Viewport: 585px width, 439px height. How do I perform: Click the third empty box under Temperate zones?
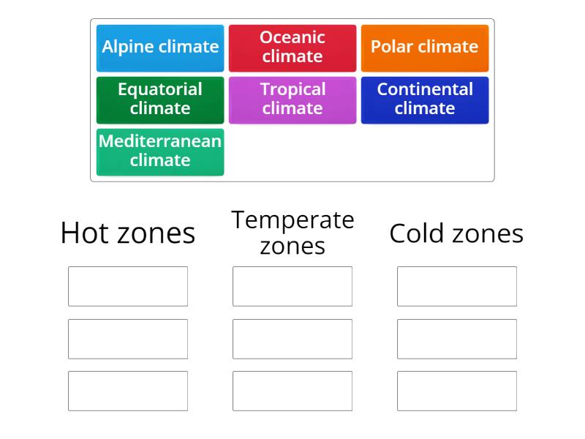[x=292, y=390]
